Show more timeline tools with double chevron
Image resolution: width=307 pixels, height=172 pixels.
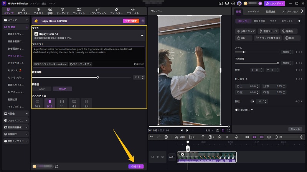(227, 137)
